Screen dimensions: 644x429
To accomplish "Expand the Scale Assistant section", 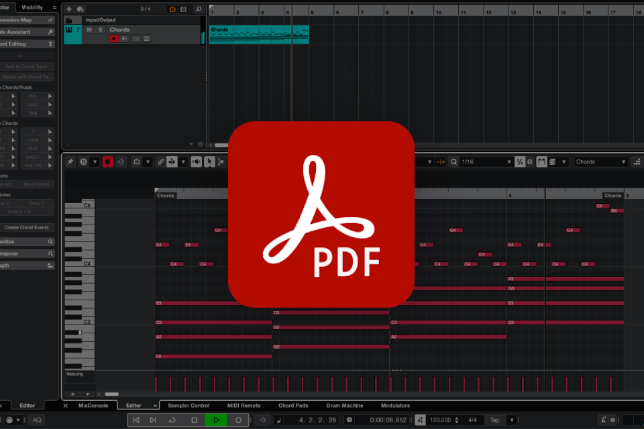I will pos(27,32).
